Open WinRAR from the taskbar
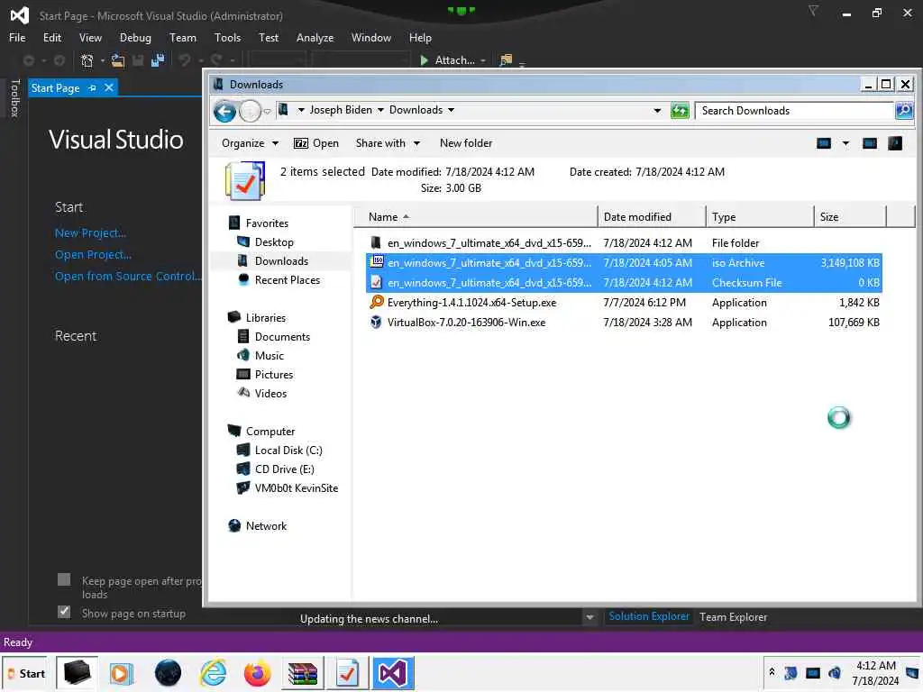This screenshot has height=692, width=923. coord(303,672)
